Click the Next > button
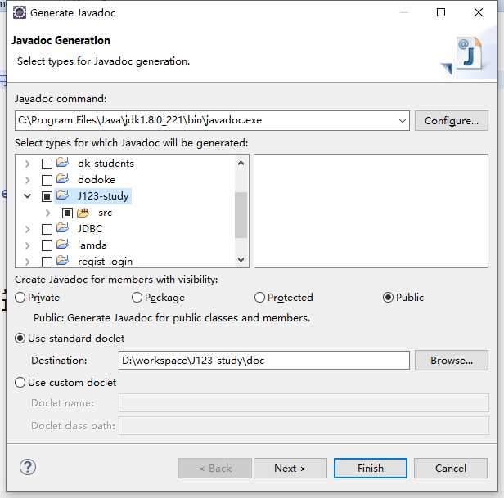The width and height of the screenshot is (504, 498). point(290,468)
